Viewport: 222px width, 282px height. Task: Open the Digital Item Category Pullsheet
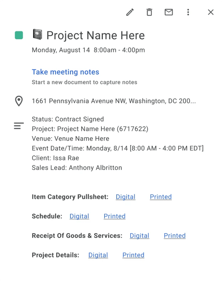click(125, 197)
